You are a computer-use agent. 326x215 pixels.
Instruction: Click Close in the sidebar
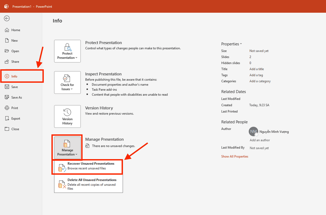(x=21, y=129)
